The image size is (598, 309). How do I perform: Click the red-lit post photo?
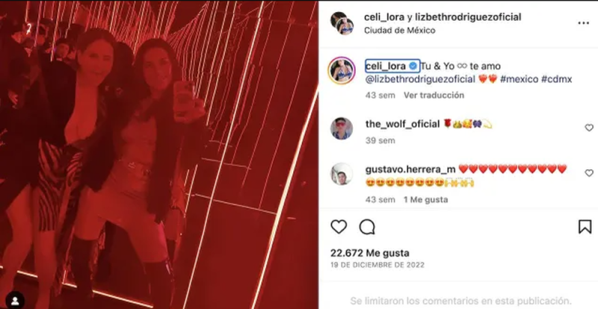click(x=159, y=154)
